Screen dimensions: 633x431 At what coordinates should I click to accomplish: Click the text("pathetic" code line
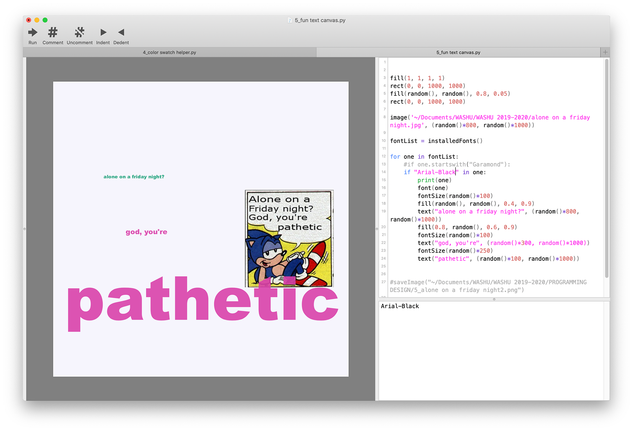click(x=498, y=259)
